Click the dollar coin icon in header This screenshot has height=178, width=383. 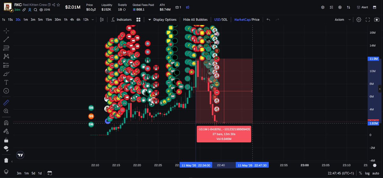(340, 7)
